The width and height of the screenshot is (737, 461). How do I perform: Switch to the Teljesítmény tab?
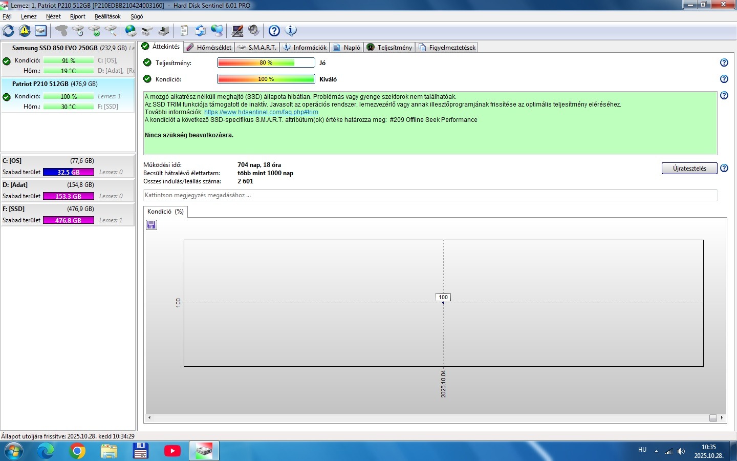(389, 47)
